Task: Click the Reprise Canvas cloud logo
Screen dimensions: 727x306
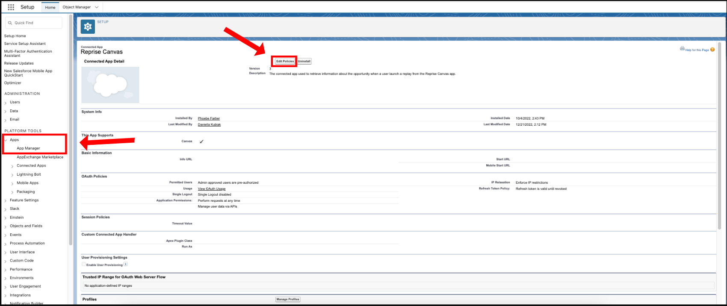Action: pyautogui.click(x=110, y=85)
